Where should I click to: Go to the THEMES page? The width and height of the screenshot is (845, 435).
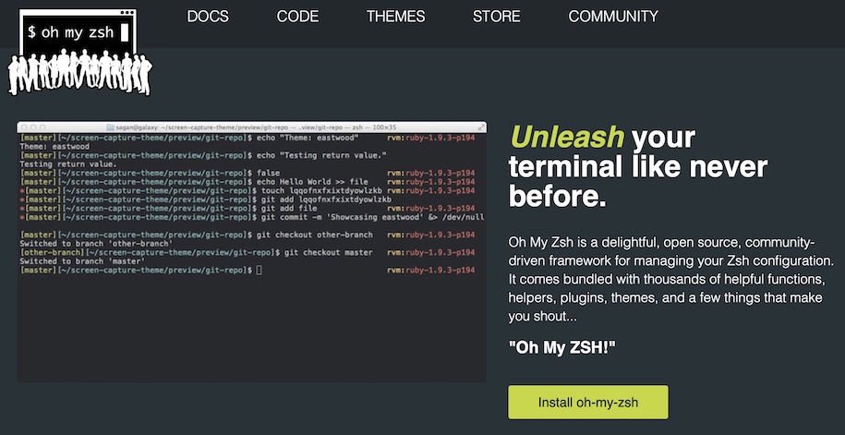(395, 17)
